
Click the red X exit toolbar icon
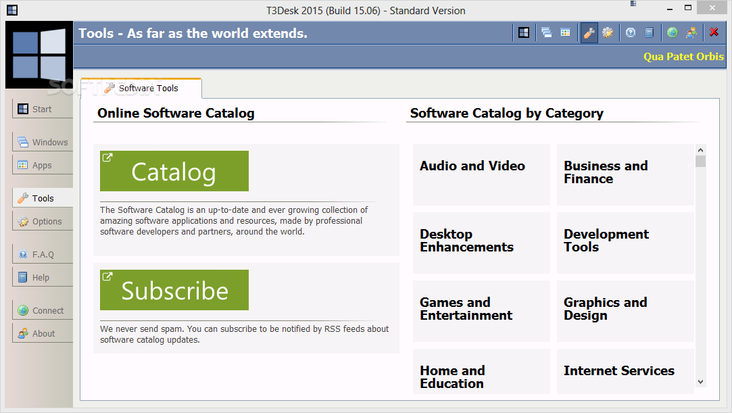(714, 32)
